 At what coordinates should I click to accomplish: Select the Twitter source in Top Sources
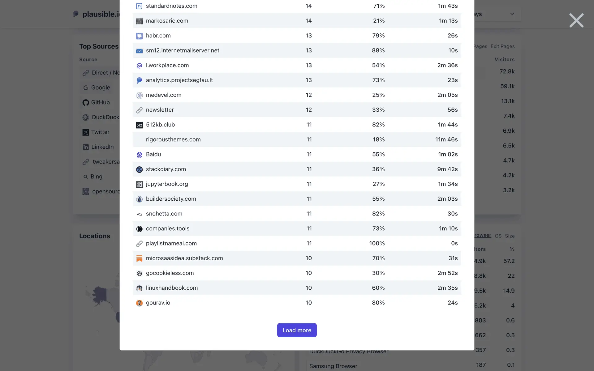pos(100,132)
